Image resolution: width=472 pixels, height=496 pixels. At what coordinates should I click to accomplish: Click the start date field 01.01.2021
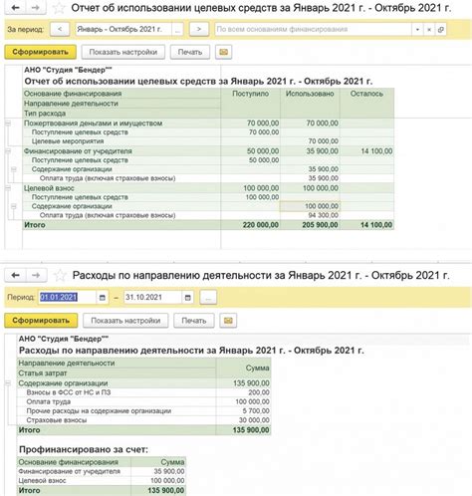(x=68, y=297)
